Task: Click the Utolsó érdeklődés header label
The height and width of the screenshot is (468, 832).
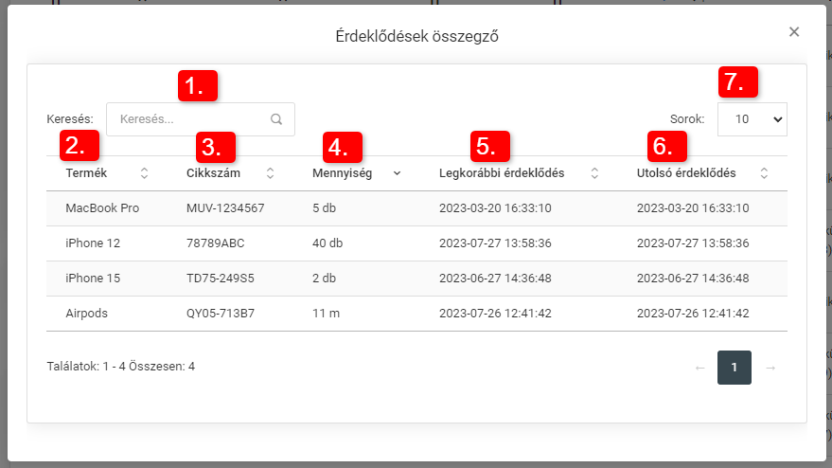Action: pyautogui.click(x=686, y=173)
